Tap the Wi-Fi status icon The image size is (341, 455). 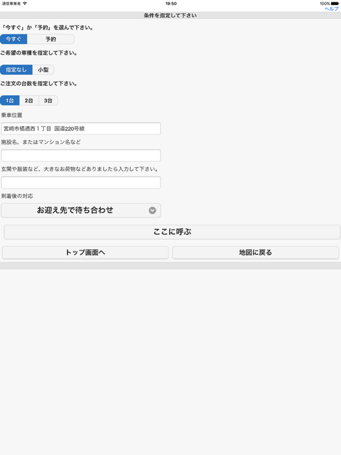click(x=25, y=4)
